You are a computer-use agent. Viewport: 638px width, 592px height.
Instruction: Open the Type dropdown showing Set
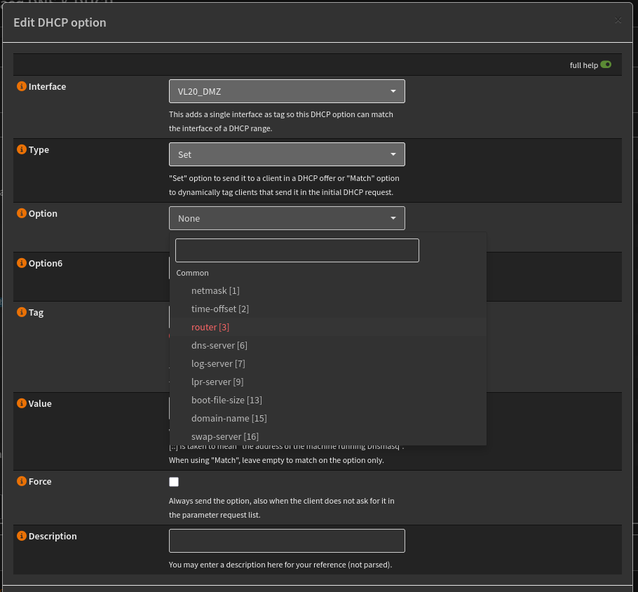click(286, 154)
